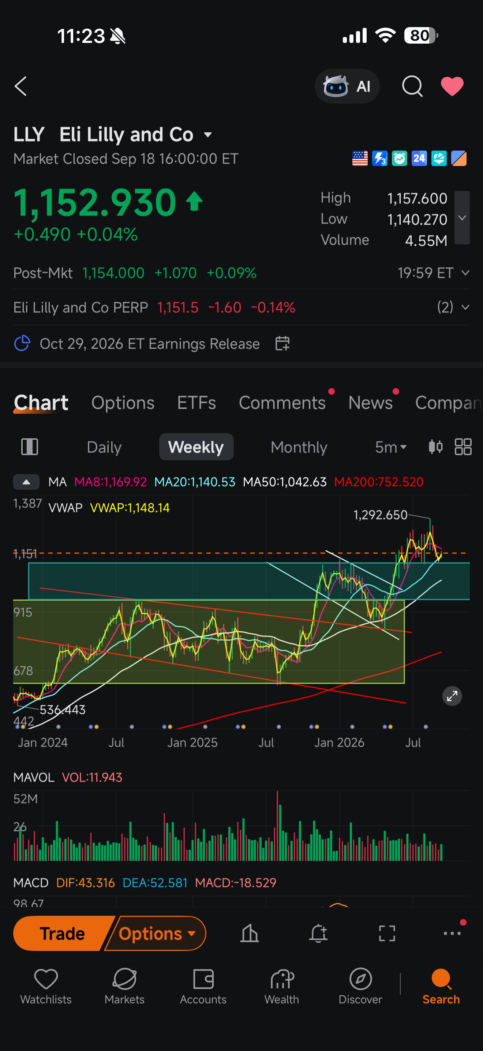483x1051 pixels.
Task: Tap the earnings pie chart icon
Action: 22,343
